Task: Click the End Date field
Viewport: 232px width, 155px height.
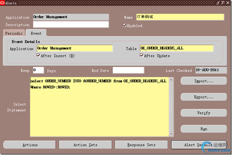Action: (x=128, y=70)
